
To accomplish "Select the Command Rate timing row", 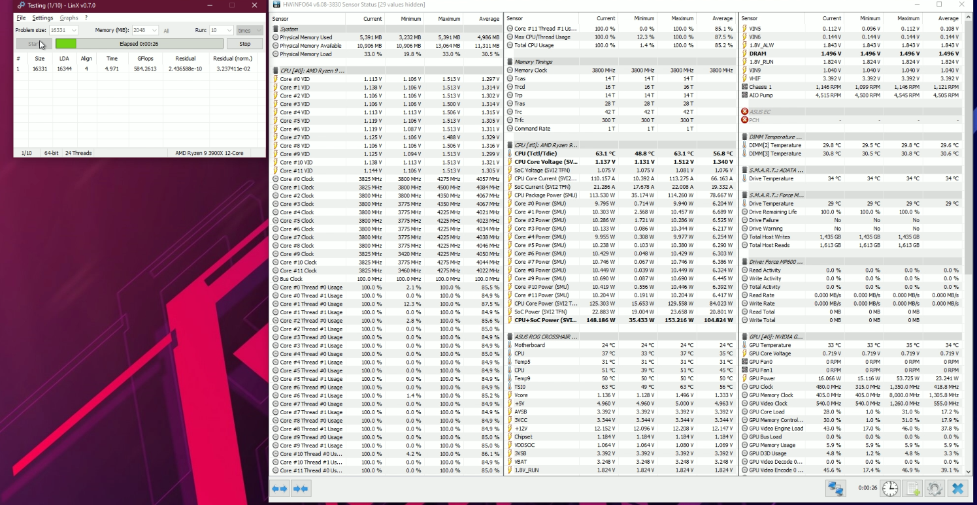I will pos(621,129).
